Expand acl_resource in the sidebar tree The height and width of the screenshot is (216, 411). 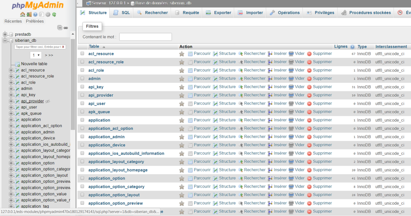[x=11, y=70]
